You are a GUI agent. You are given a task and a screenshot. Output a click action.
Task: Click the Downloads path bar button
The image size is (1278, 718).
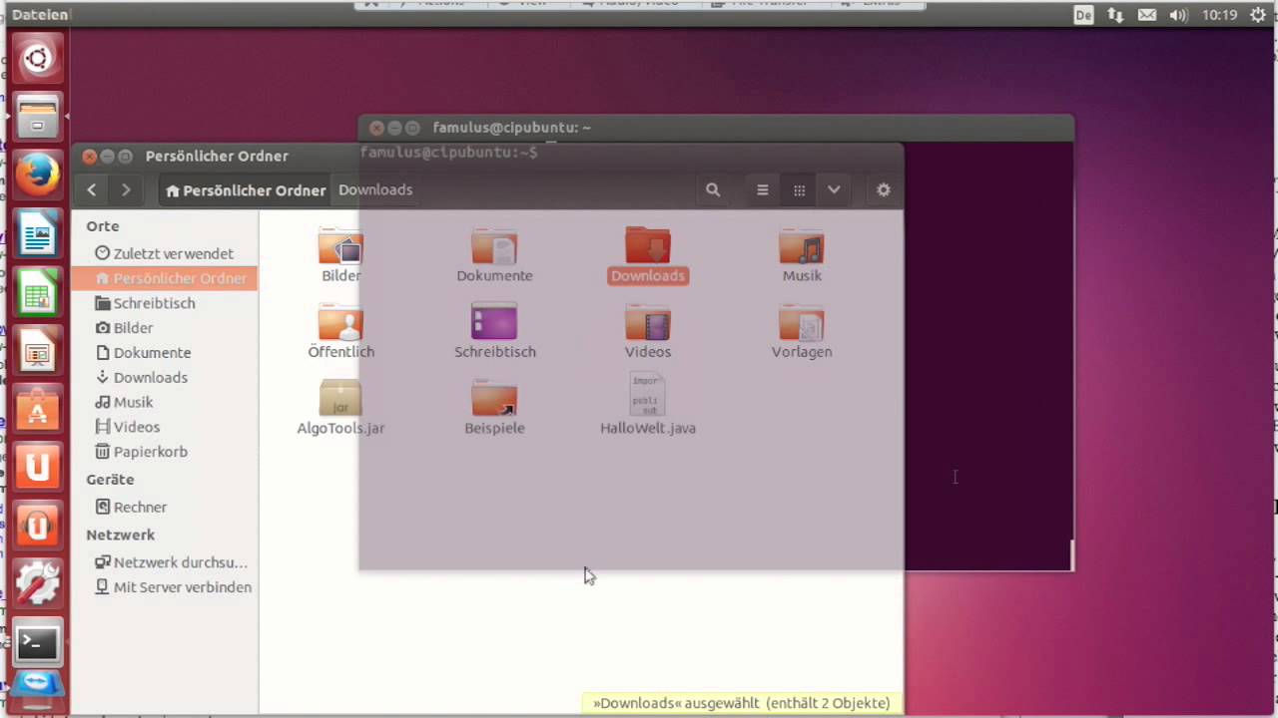point(375,189)
